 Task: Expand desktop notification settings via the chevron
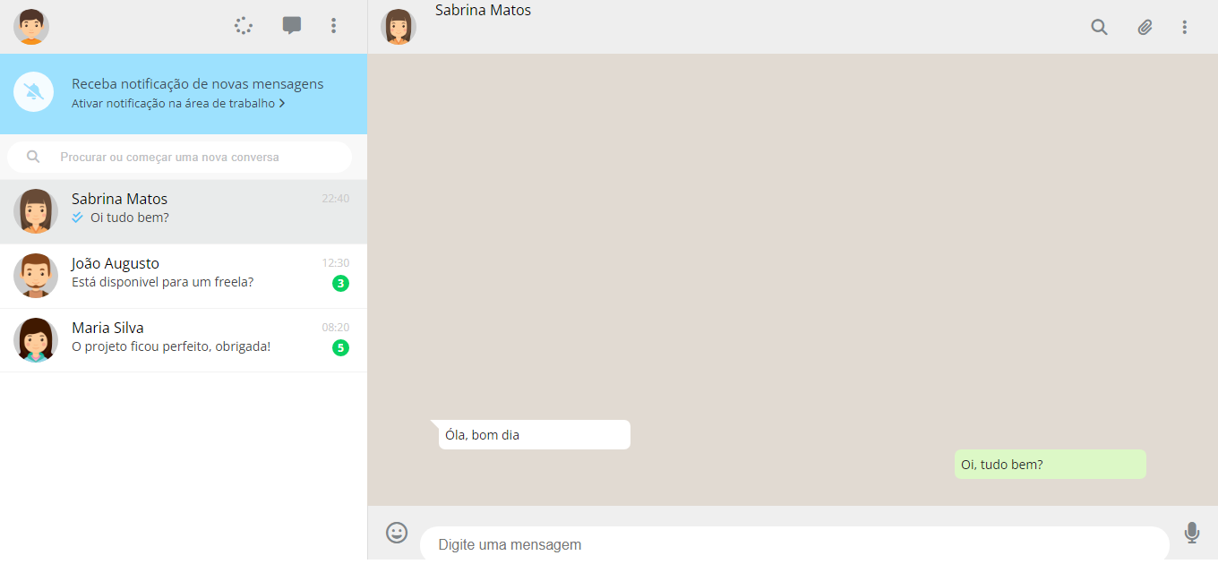coord(280,103)
